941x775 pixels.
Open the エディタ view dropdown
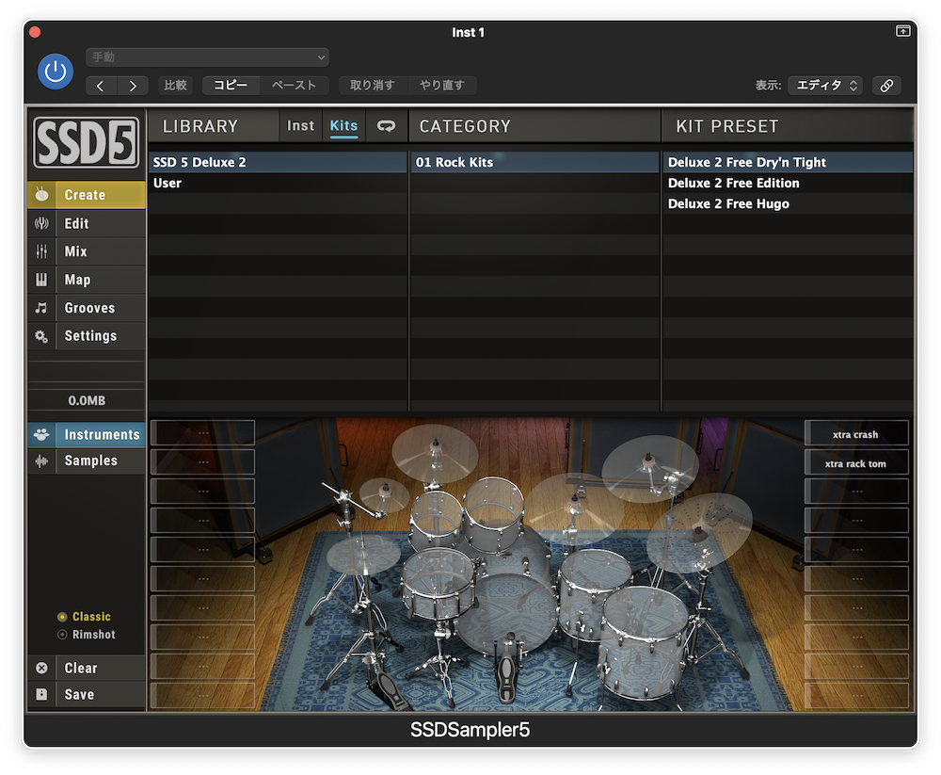[x=825, y=86]
